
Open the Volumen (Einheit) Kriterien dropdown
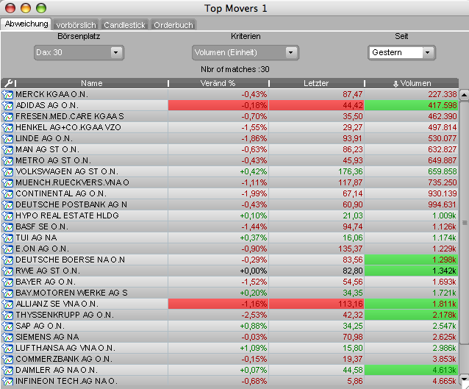point(246,53)
